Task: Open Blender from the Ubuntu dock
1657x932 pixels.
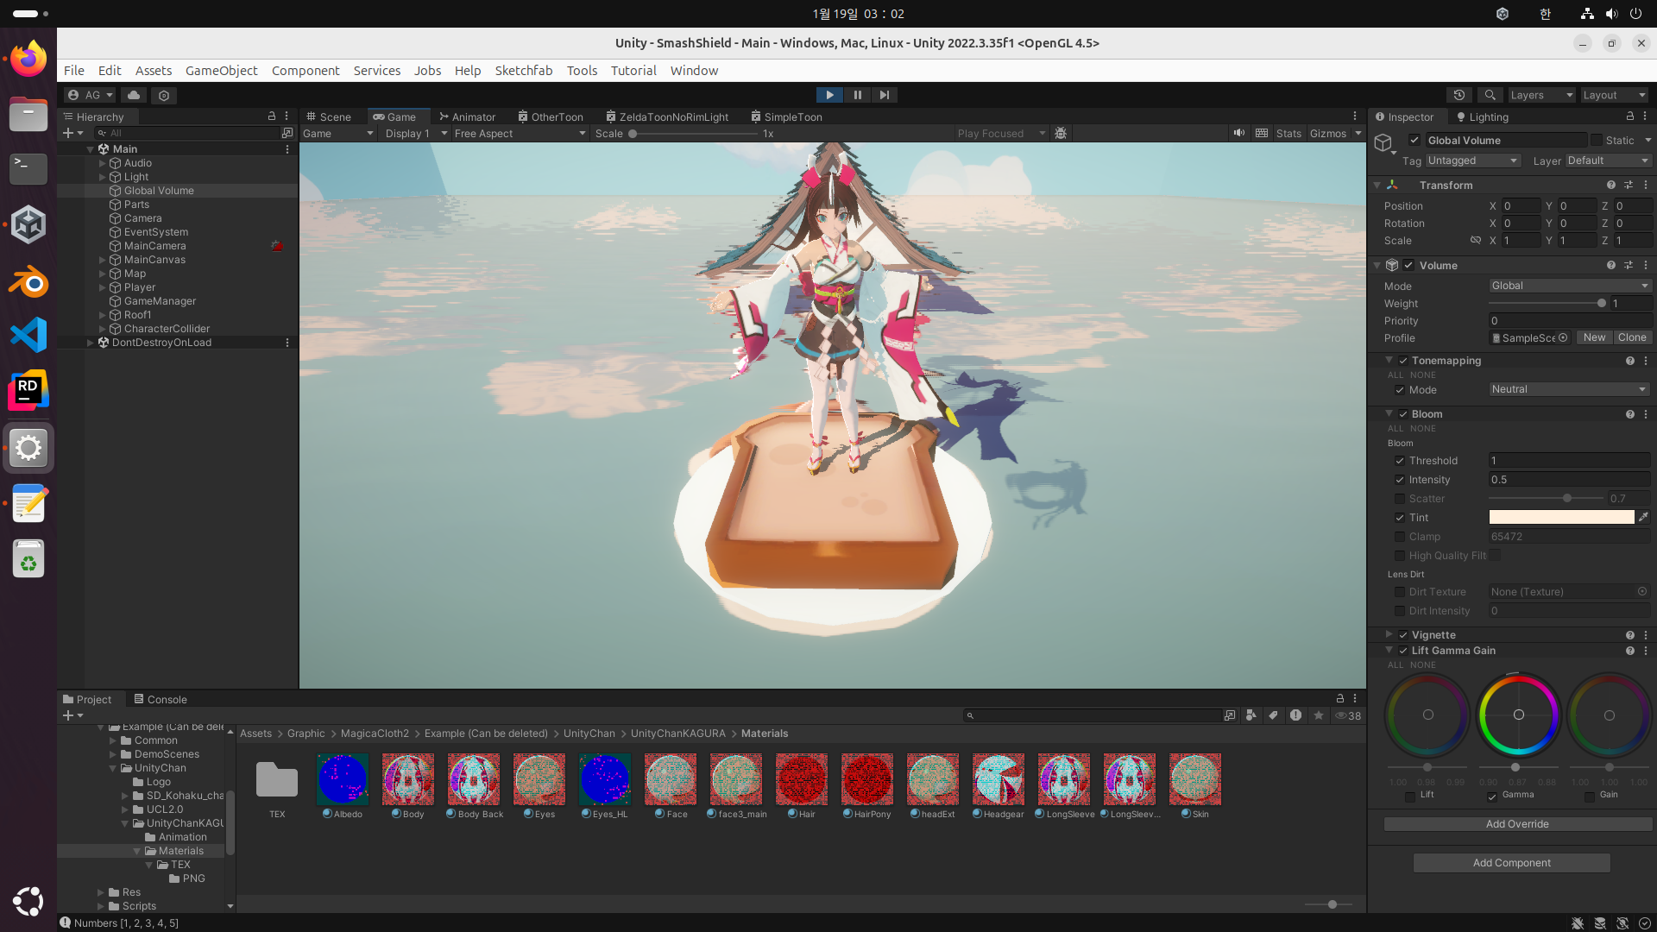Action: (x=28, y=281)
